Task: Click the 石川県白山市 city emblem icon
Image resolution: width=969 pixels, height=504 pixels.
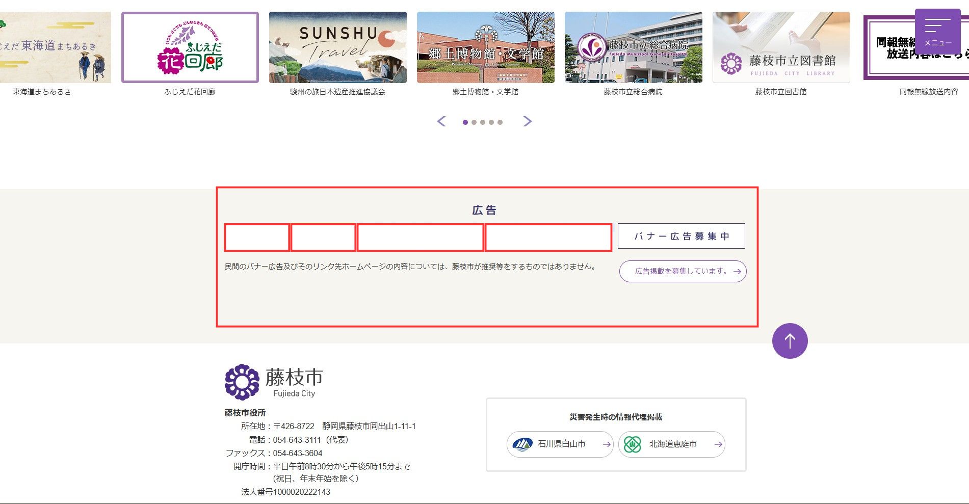Action: coord(522,444)
